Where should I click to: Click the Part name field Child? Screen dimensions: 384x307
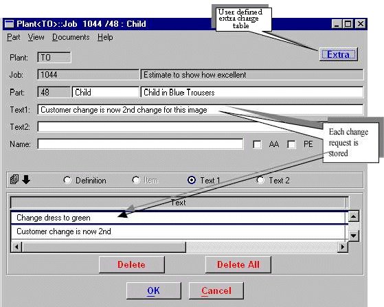[x=106, y=92]
